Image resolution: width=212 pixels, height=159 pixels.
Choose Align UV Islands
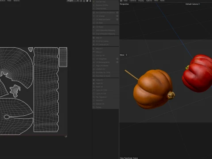tap(106, 66)
